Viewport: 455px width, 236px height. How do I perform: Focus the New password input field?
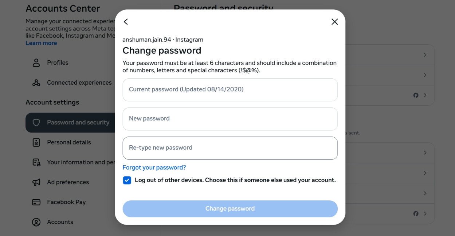[x=230, y=118]
